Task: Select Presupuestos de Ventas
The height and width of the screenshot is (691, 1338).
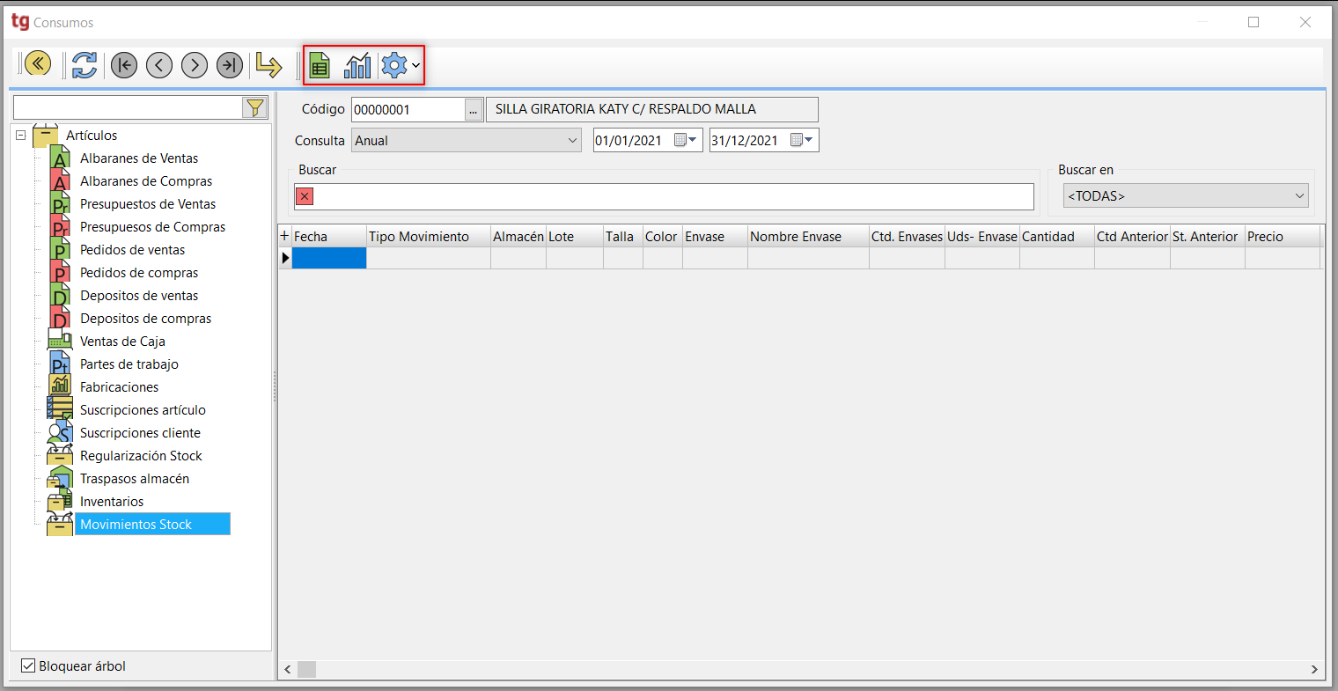Action: tap(148, 204)
